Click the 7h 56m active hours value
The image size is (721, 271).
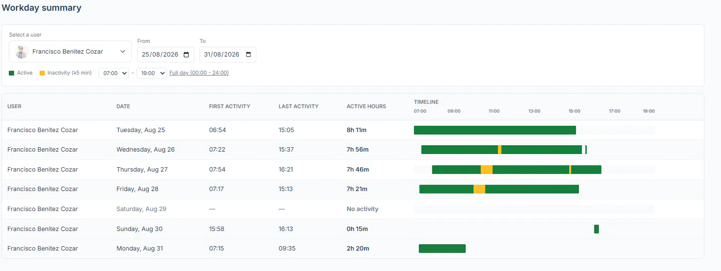point(358,150)
